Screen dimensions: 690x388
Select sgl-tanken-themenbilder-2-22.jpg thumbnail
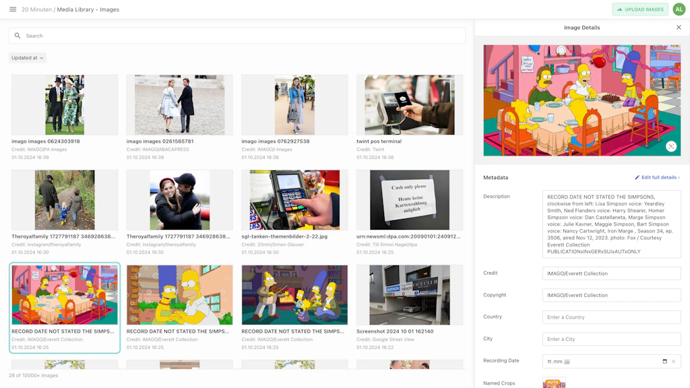point(294,199)
